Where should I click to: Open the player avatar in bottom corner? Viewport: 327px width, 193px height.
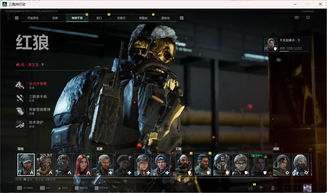point(307,188)
